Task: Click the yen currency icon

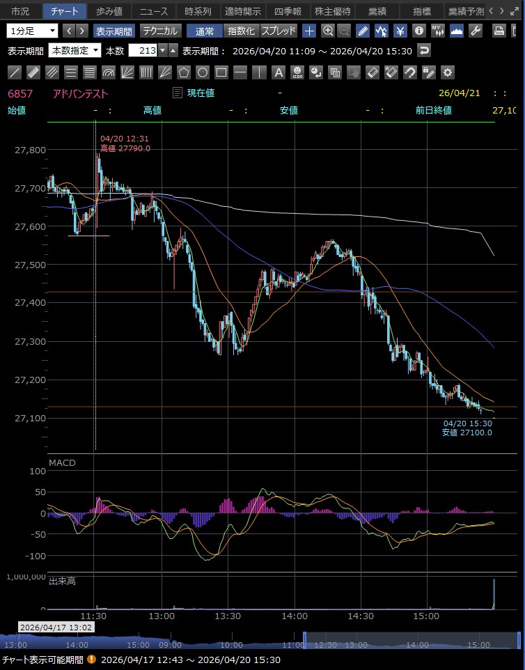Action: click(x=400, y=31)
